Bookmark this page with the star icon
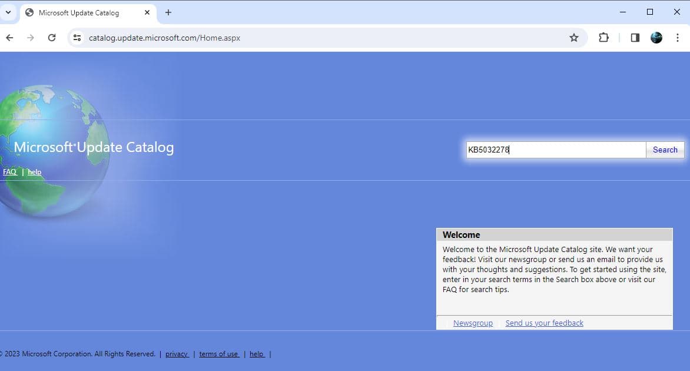This screenshot has width=690, height=371. click(574, 38)
